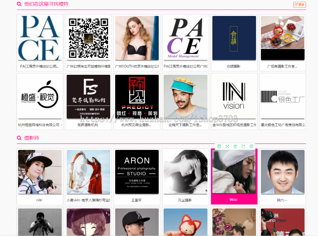Viewport: 318px width, 236px height.
Task: Open the 梵界摄影机构 FS logo thumbnail
Action: [88, 97]
